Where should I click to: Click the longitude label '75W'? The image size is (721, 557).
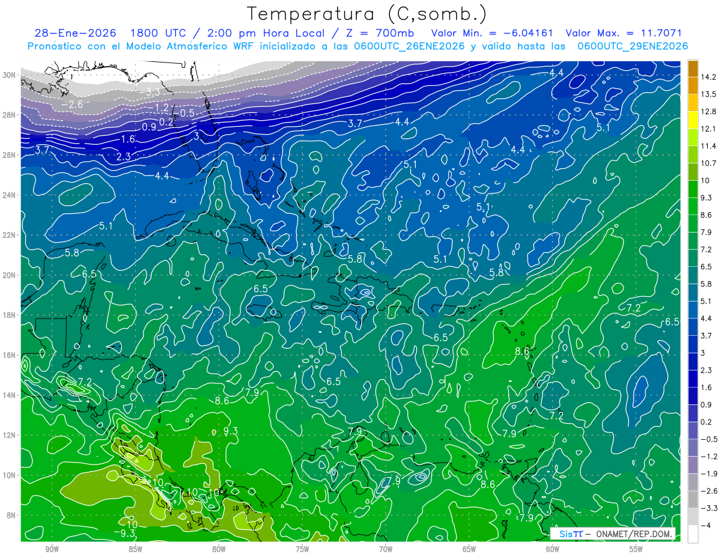pyautogui.click(x=302, y=550)
